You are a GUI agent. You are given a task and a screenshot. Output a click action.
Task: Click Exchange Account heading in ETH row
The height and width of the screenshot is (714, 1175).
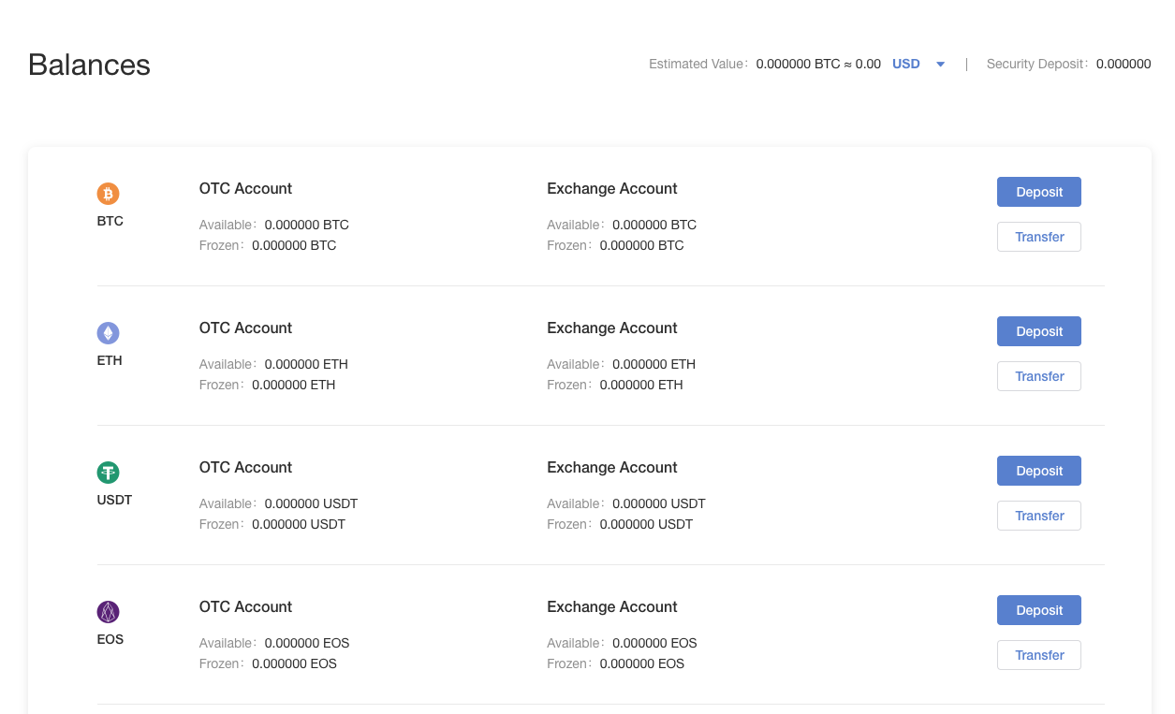point(612,328)
